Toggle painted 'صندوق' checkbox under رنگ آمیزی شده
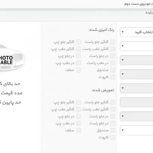The width and height of the screenshot is (153, 153). click(x=113, y=70)
